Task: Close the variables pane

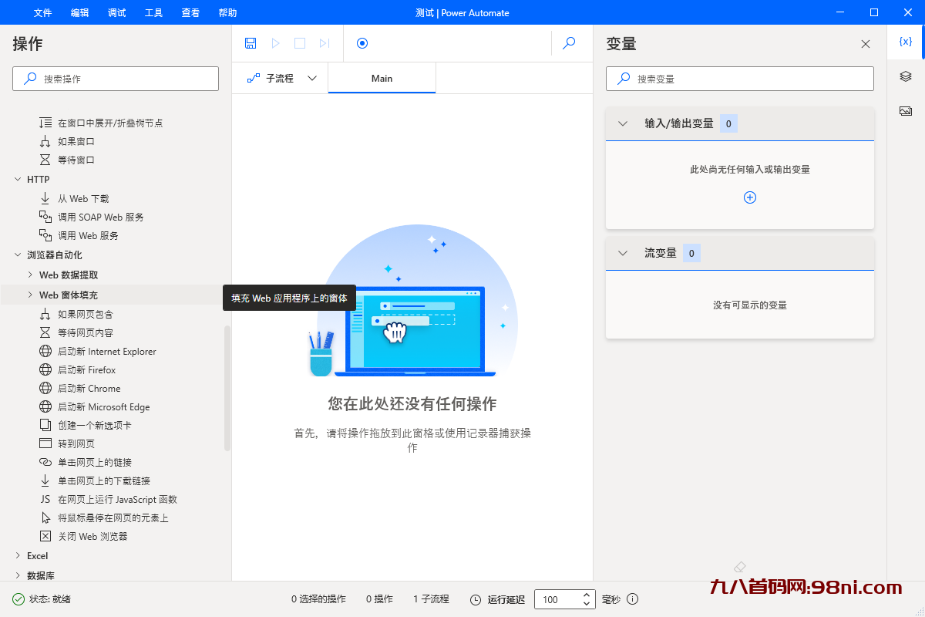Action: pos(865,44)
